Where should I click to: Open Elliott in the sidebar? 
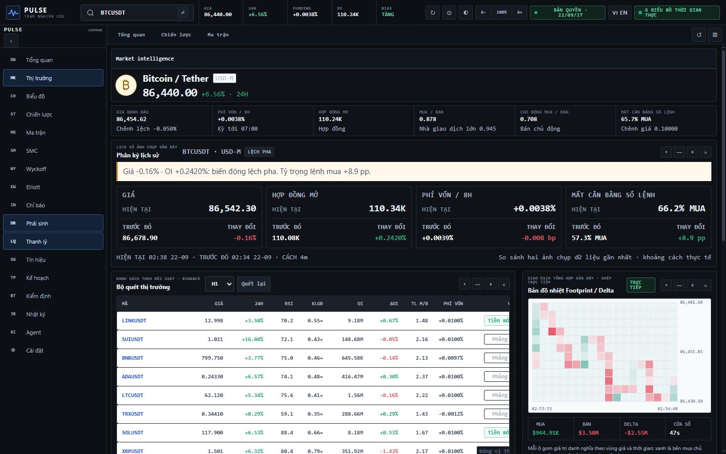pyautogui.click(x=53, y=187)
